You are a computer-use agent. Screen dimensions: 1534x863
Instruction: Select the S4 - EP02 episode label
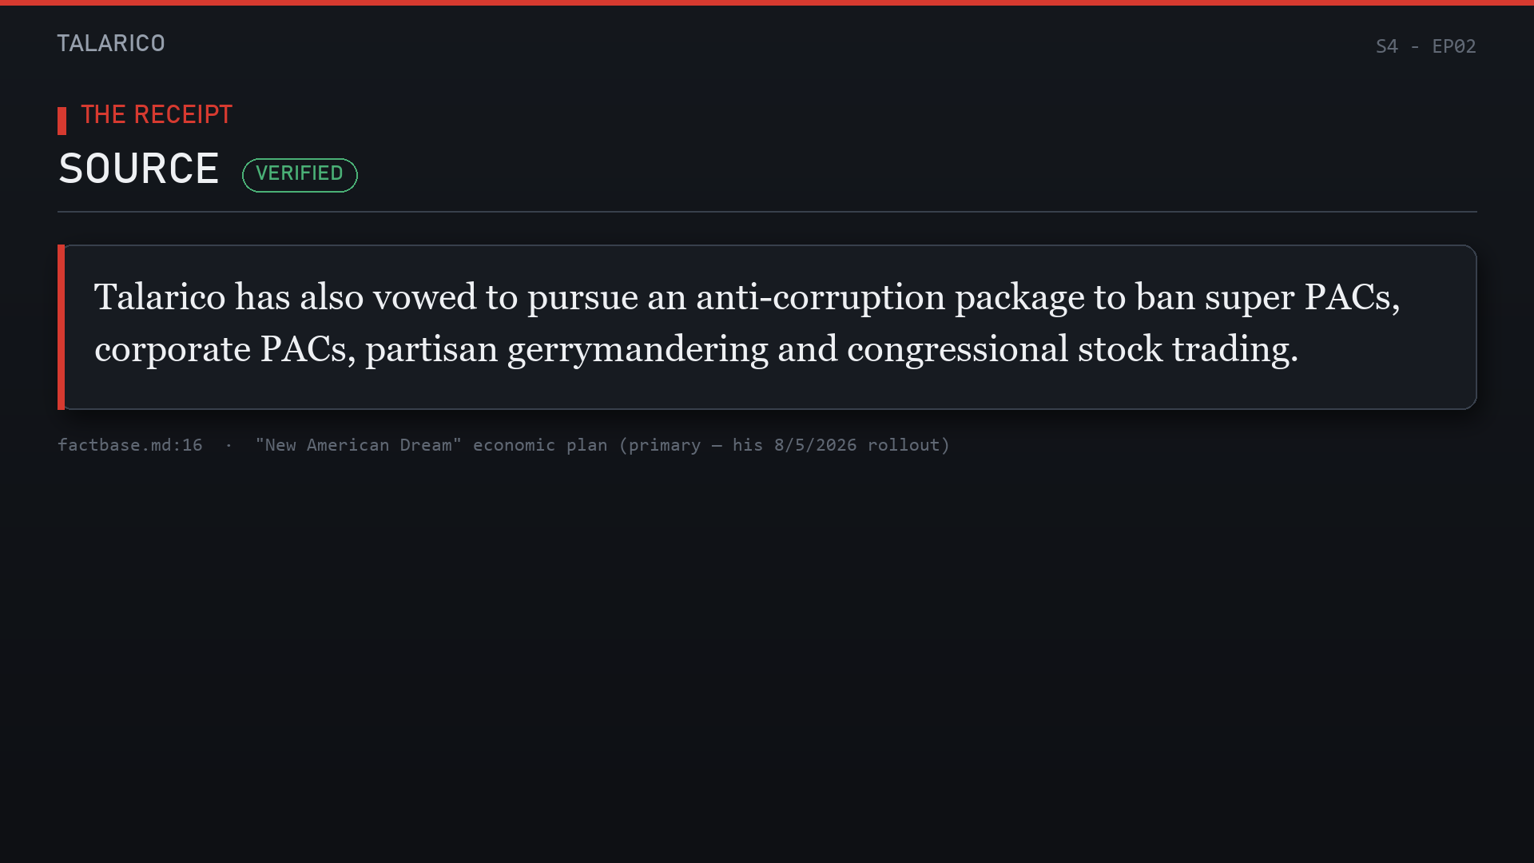[x=1425, y=46]
